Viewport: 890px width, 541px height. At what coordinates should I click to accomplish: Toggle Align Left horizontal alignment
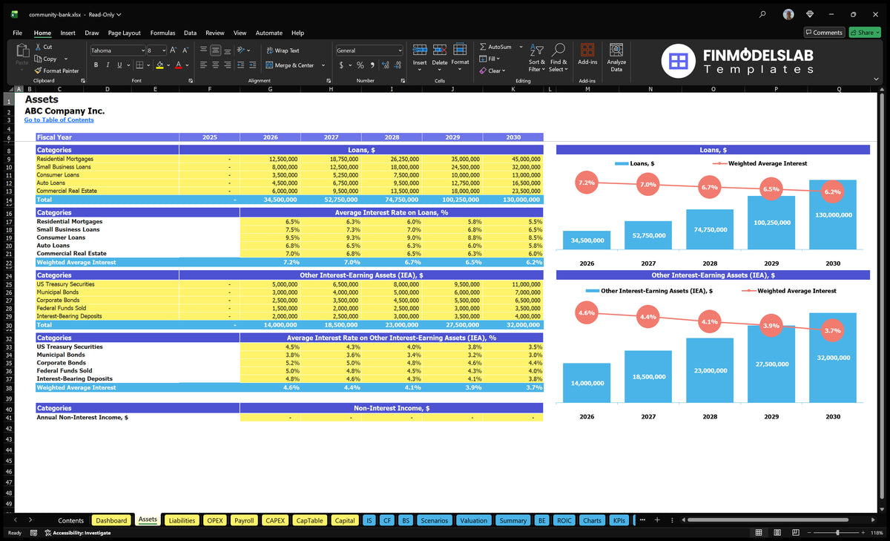point(203,65)
